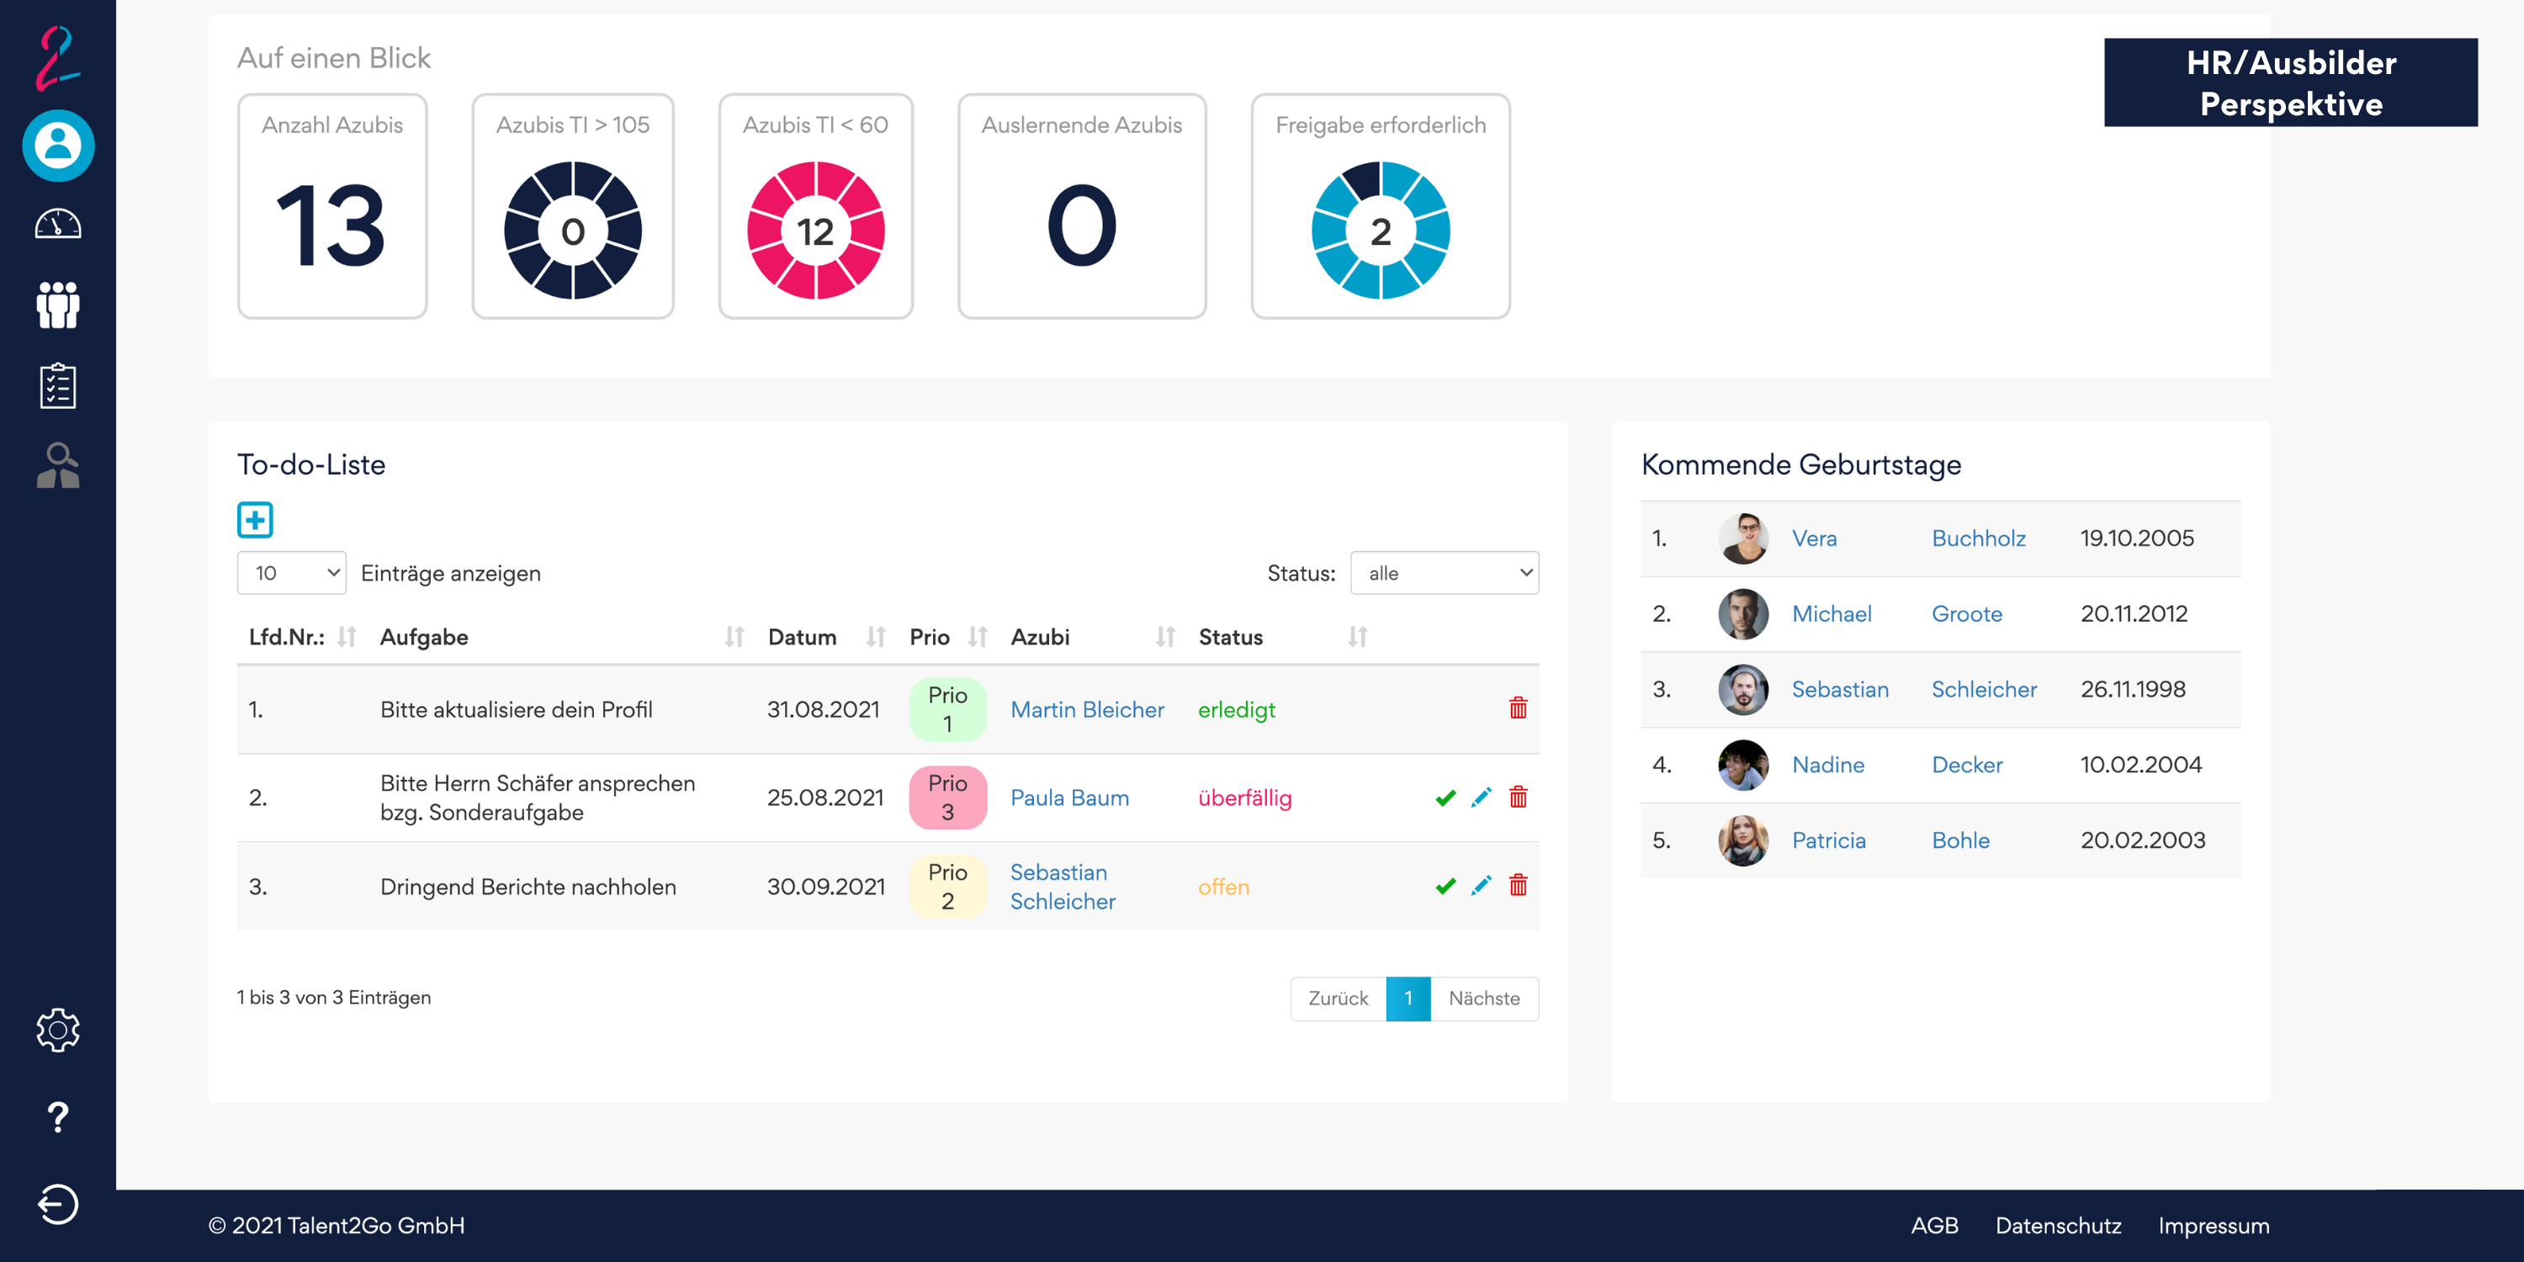
Task: Open the dashboard speedometer icon
Action: click(58, 225)
